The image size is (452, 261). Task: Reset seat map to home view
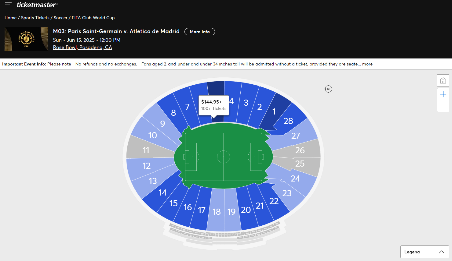click(x=443, y=81)
